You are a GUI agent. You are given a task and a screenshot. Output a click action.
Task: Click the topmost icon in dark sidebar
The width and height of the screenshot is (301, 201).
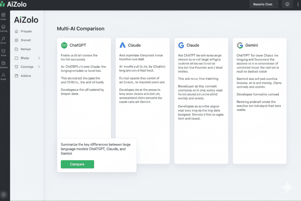pos(3,15)
